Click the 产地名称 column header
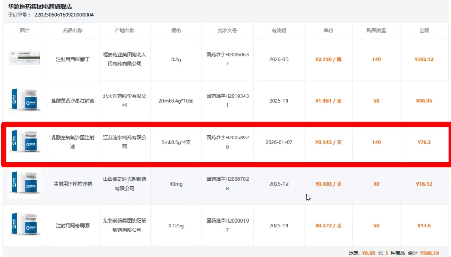The height and width of the screenshot is (257, 451). [125, 30]
